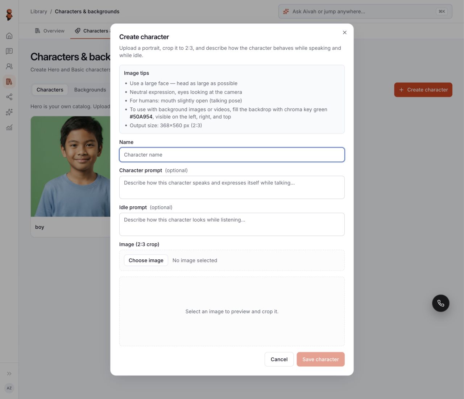
Task: Select the Library books sidebar icon
Action: pos(9,82)
